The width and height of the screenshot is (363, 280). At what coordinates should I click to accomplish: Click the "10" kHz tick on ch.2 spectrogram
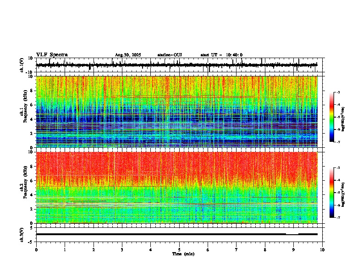(x=31, y=152)
